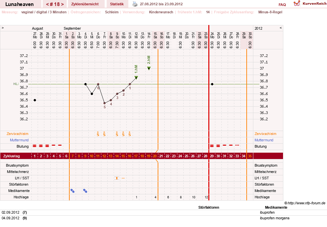327x227 pixels.
Task: Visit the nfp-forum.de copyright link
Action: [305, 203]
